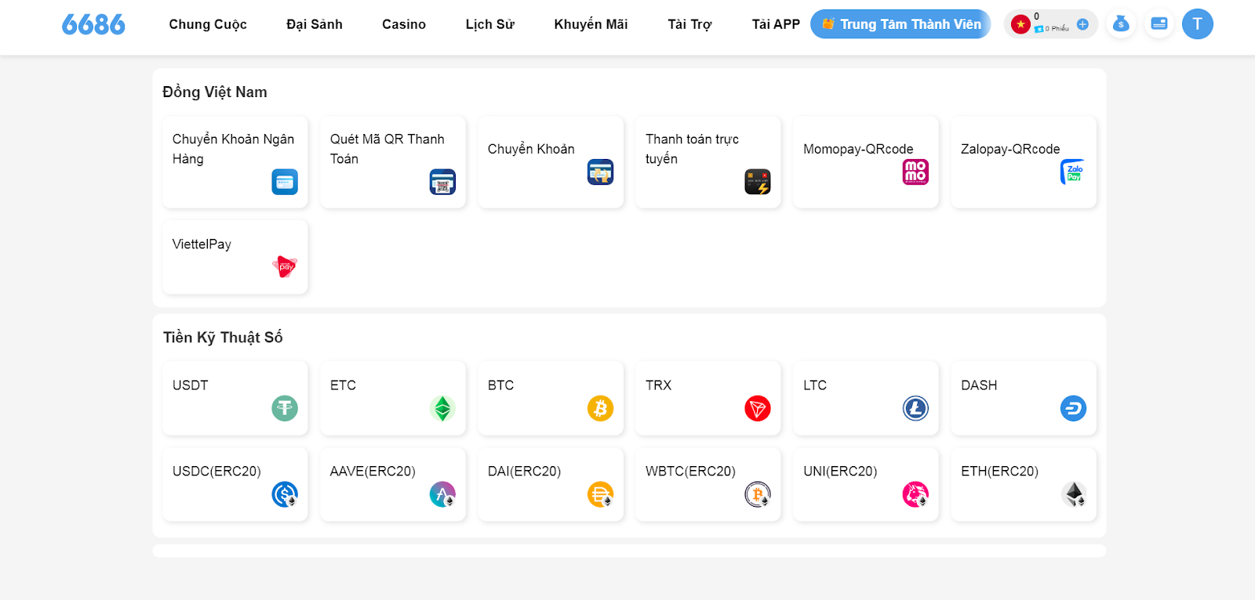Click the DAI(ERC20) coin icon
Screen dimensions: 1255x600
(600, 494)
